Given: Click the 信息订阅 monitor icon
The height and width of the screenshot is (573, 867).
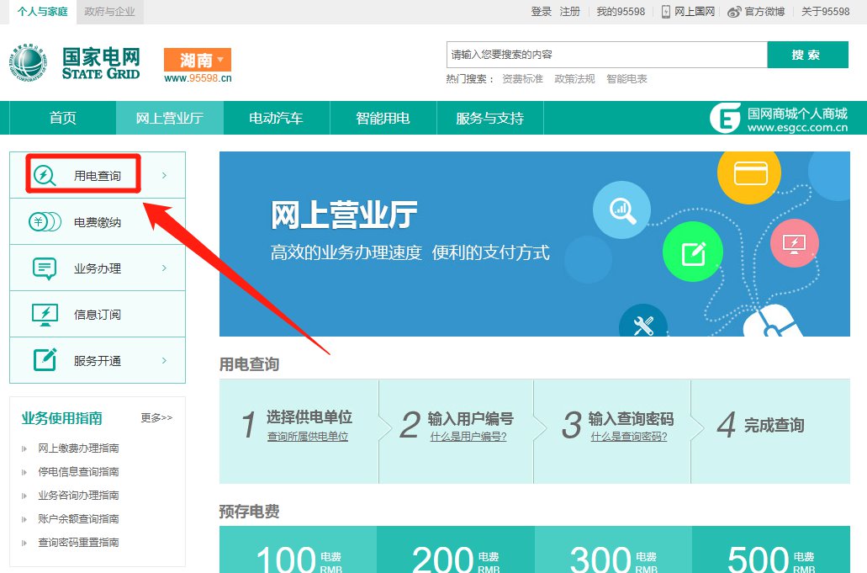Looking at the screenshot, I should [x=44, y=315].
